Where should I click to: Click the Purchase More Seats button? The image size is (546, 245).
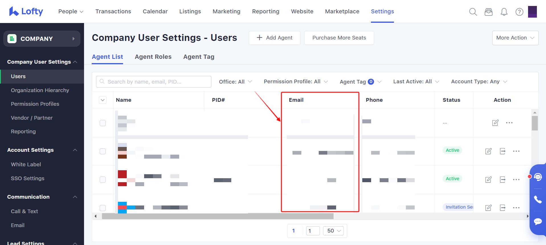coord(339,38)
